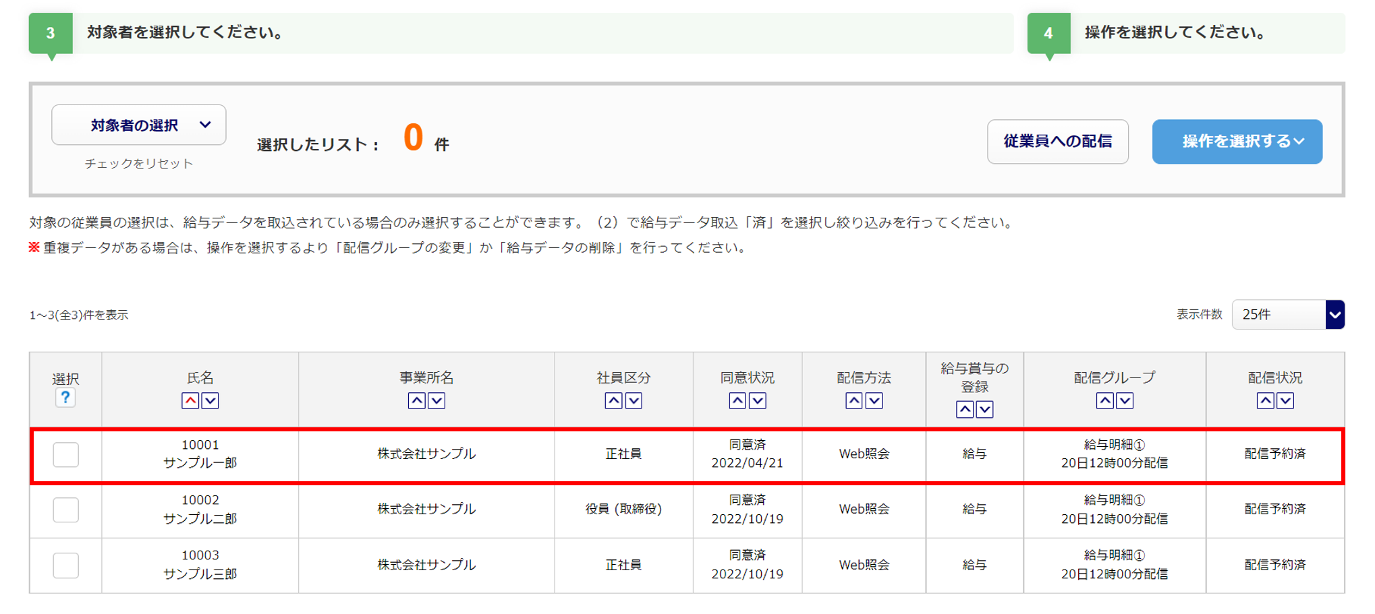This screenshot has height=614, width=1375.
Task: Sort 事業所名 column descending
Action: (437, 401)
